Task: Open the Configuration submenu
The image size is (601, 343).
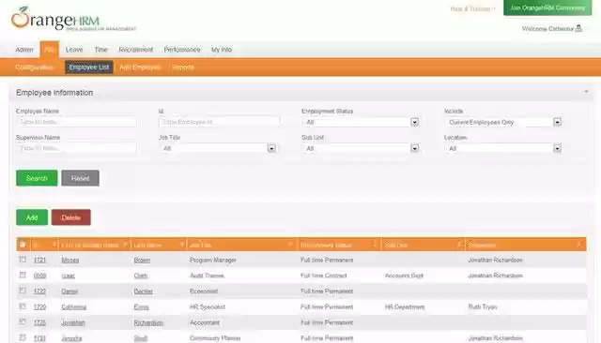Action: (35, 67)
